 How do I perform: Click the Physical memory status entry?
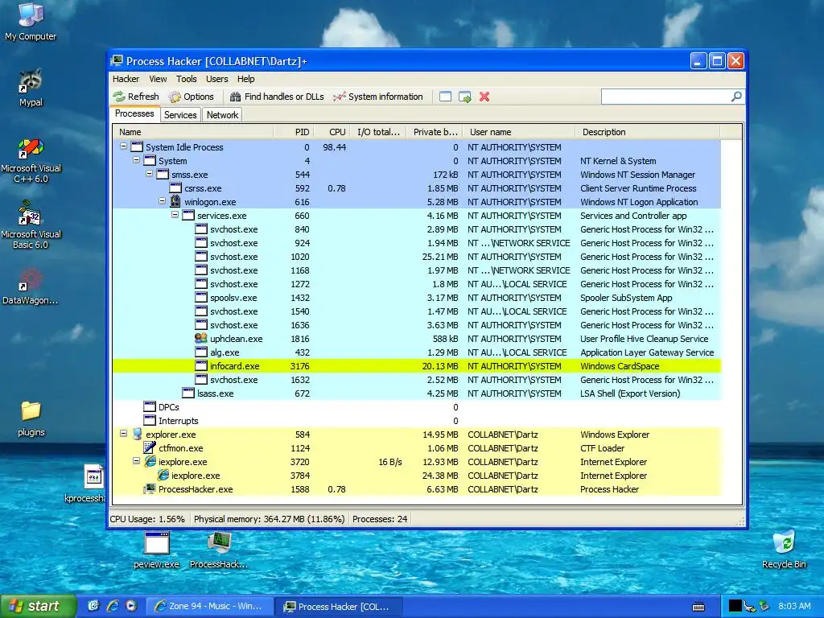(269, 519)
